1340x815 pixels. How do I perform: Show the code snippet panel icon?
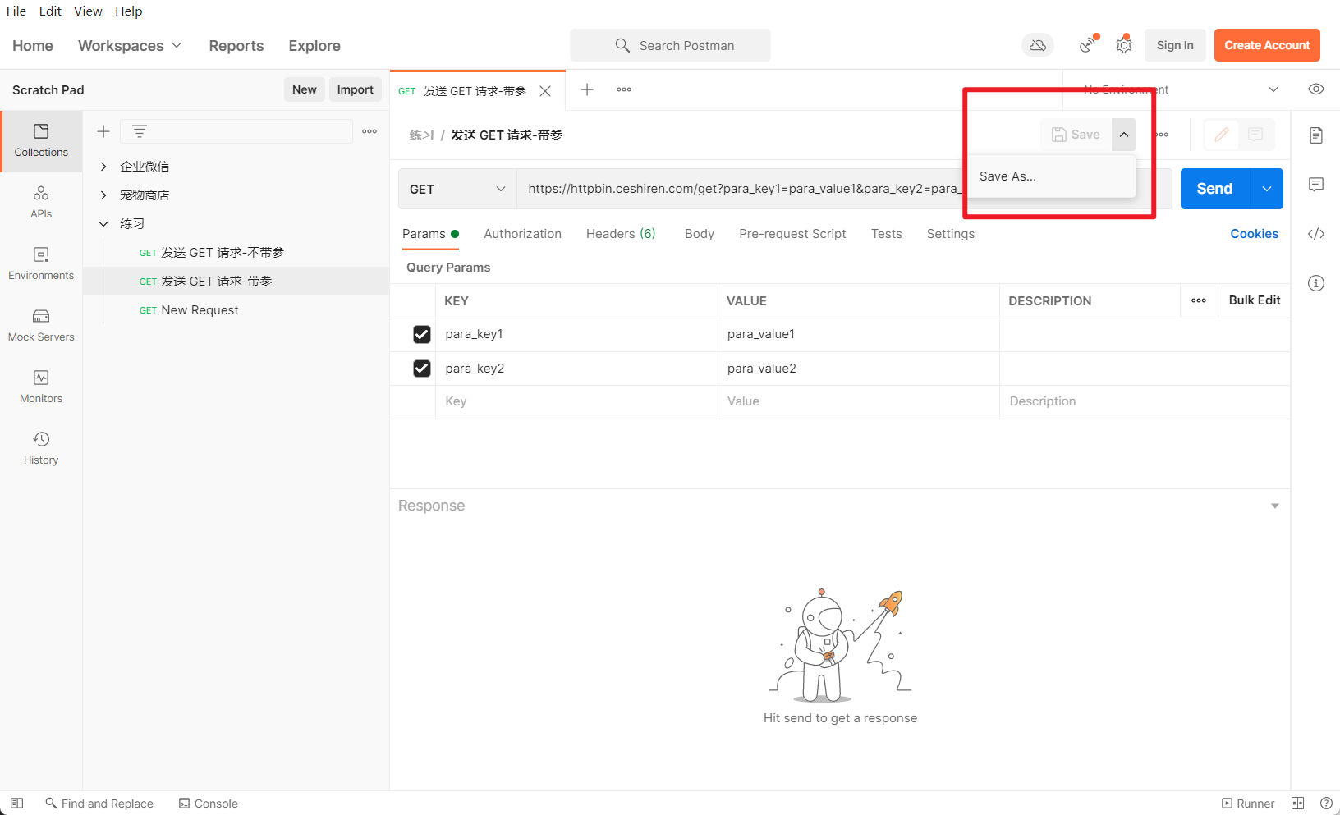(x=1316, y=234)
